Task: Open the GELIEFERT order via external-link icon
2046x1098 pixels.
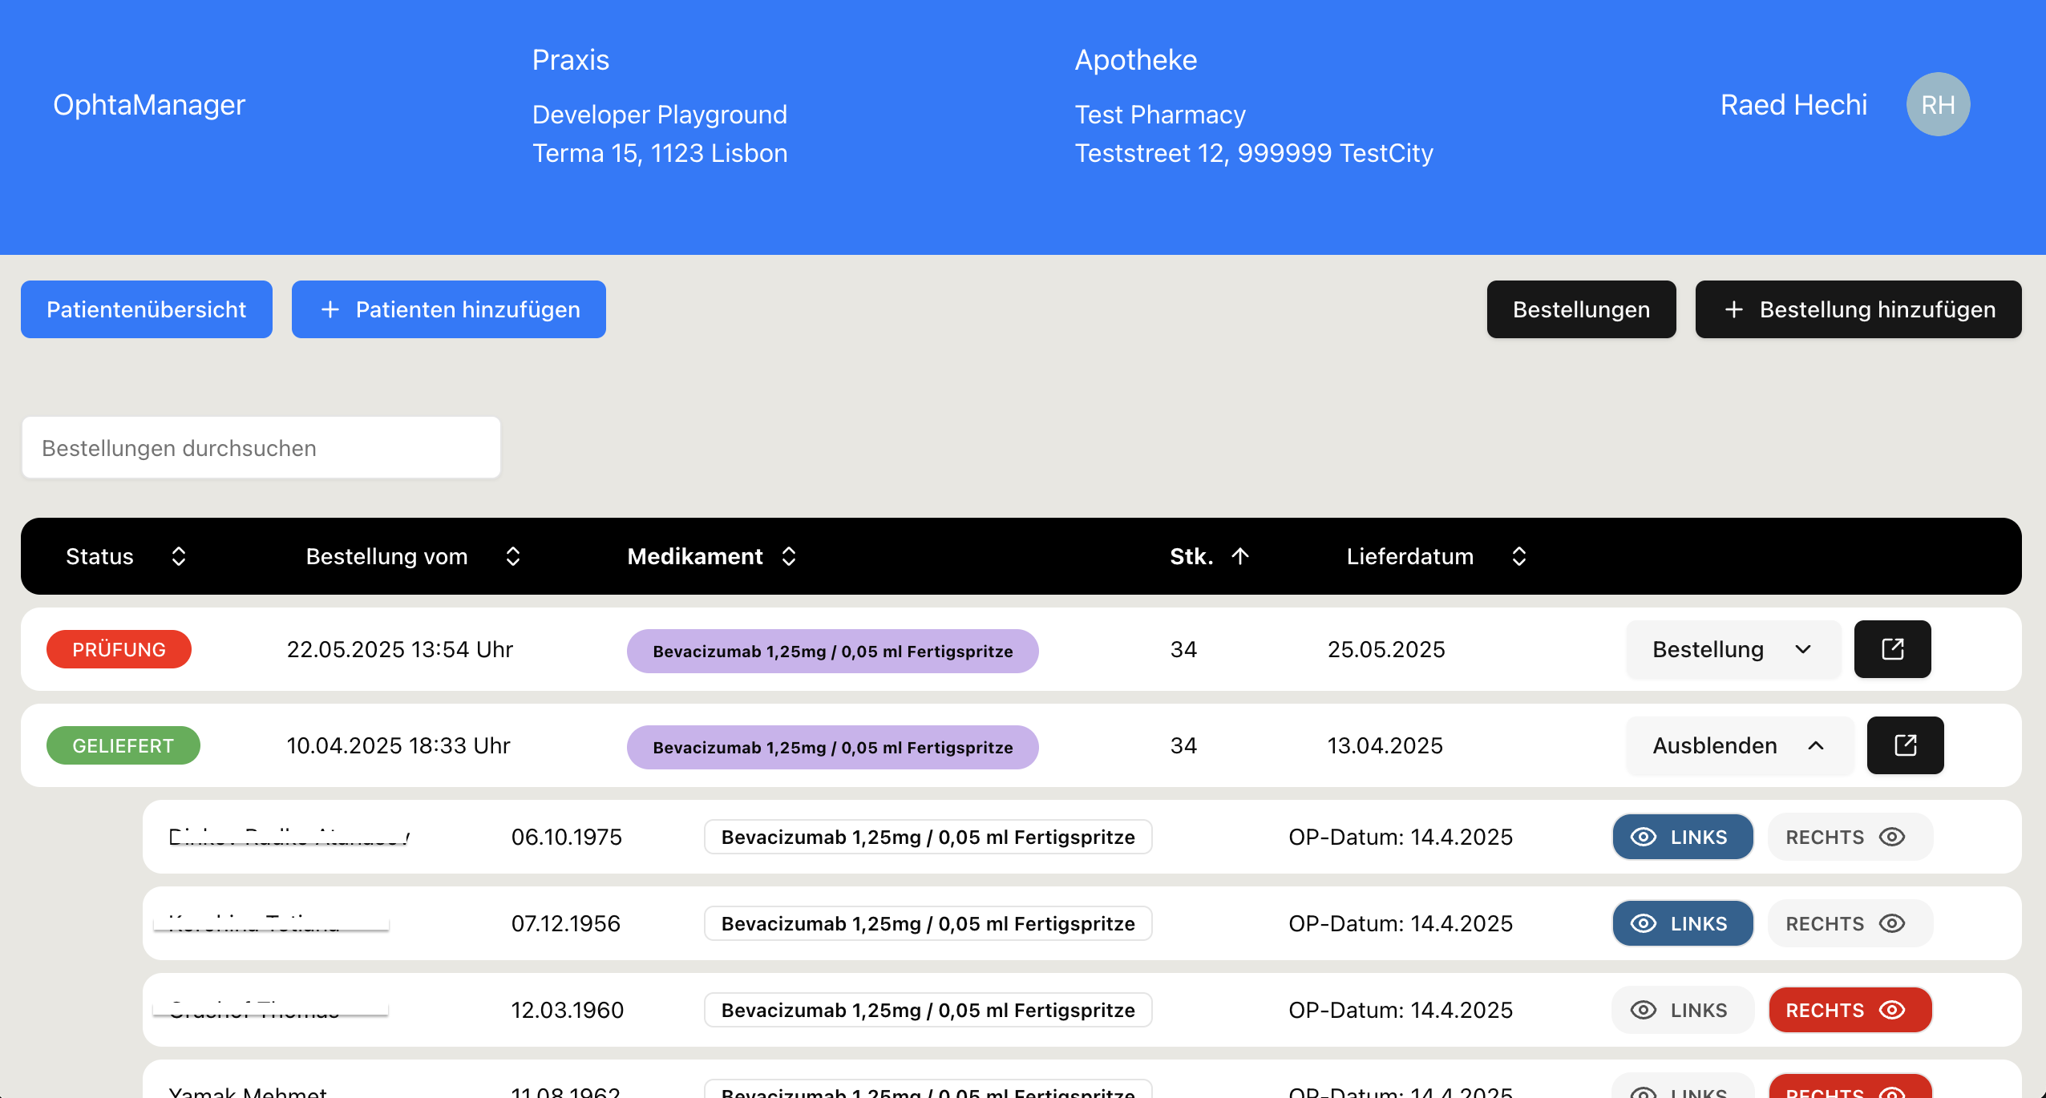Action: (x=1905, y=745)
